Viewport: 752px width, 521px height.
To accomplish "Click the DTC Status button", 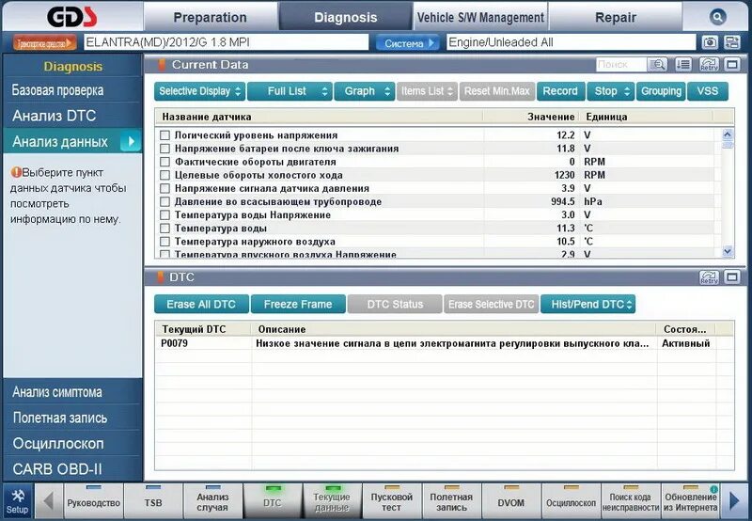I will (395, 304).
